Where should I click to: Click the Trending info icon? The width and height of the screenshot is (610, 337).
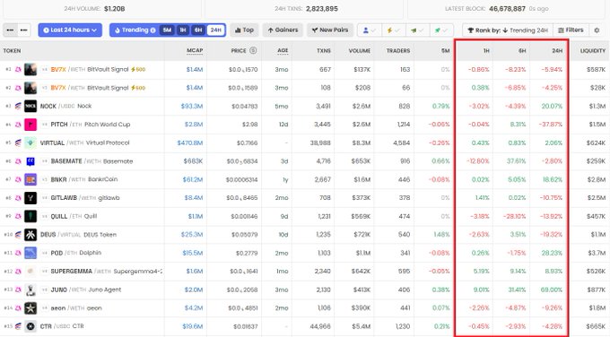tap(152, 30)
